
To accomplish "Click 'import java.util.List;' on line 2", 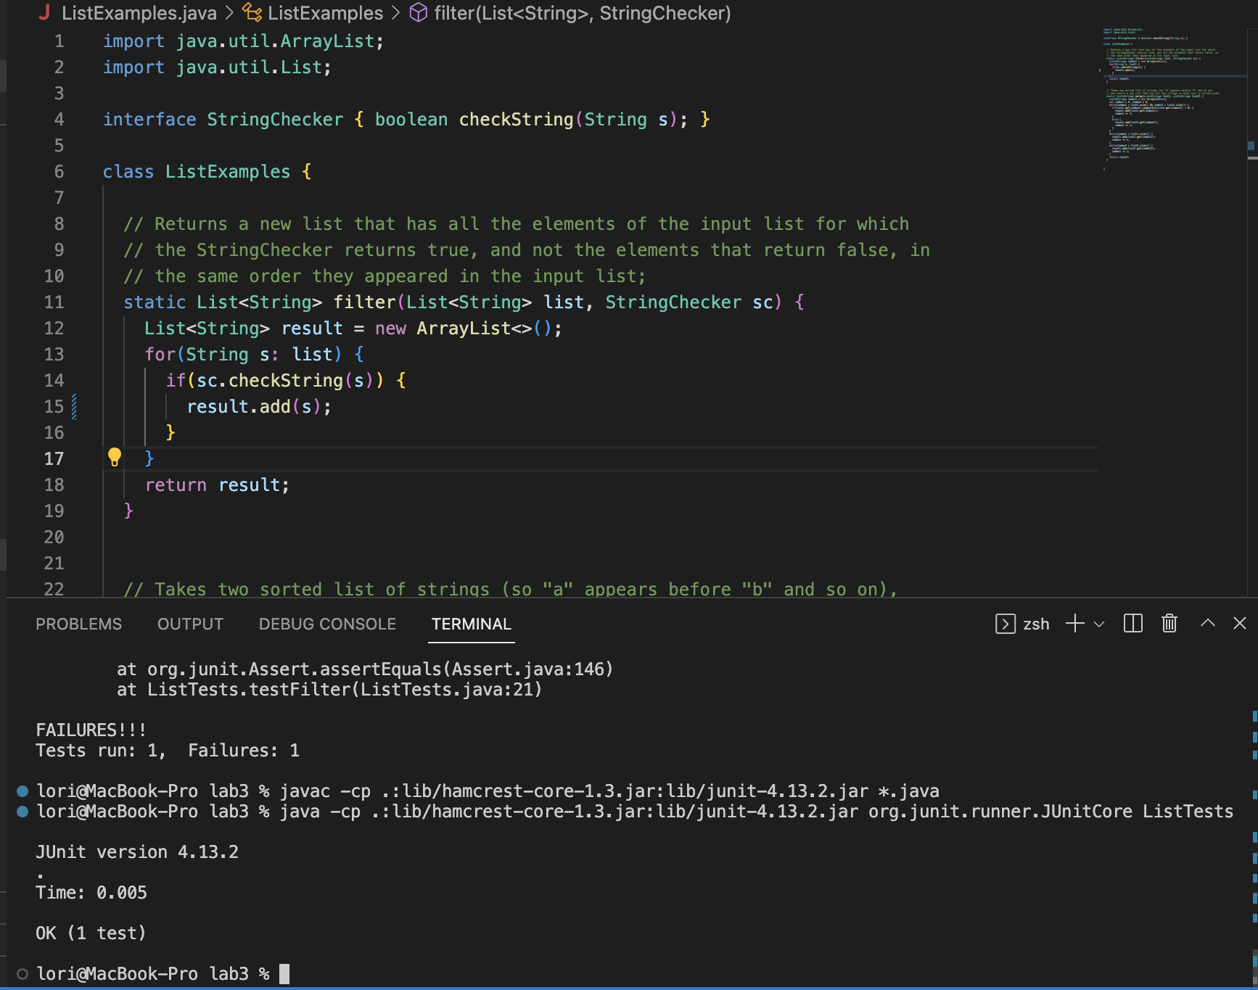I will pos(217,67).
